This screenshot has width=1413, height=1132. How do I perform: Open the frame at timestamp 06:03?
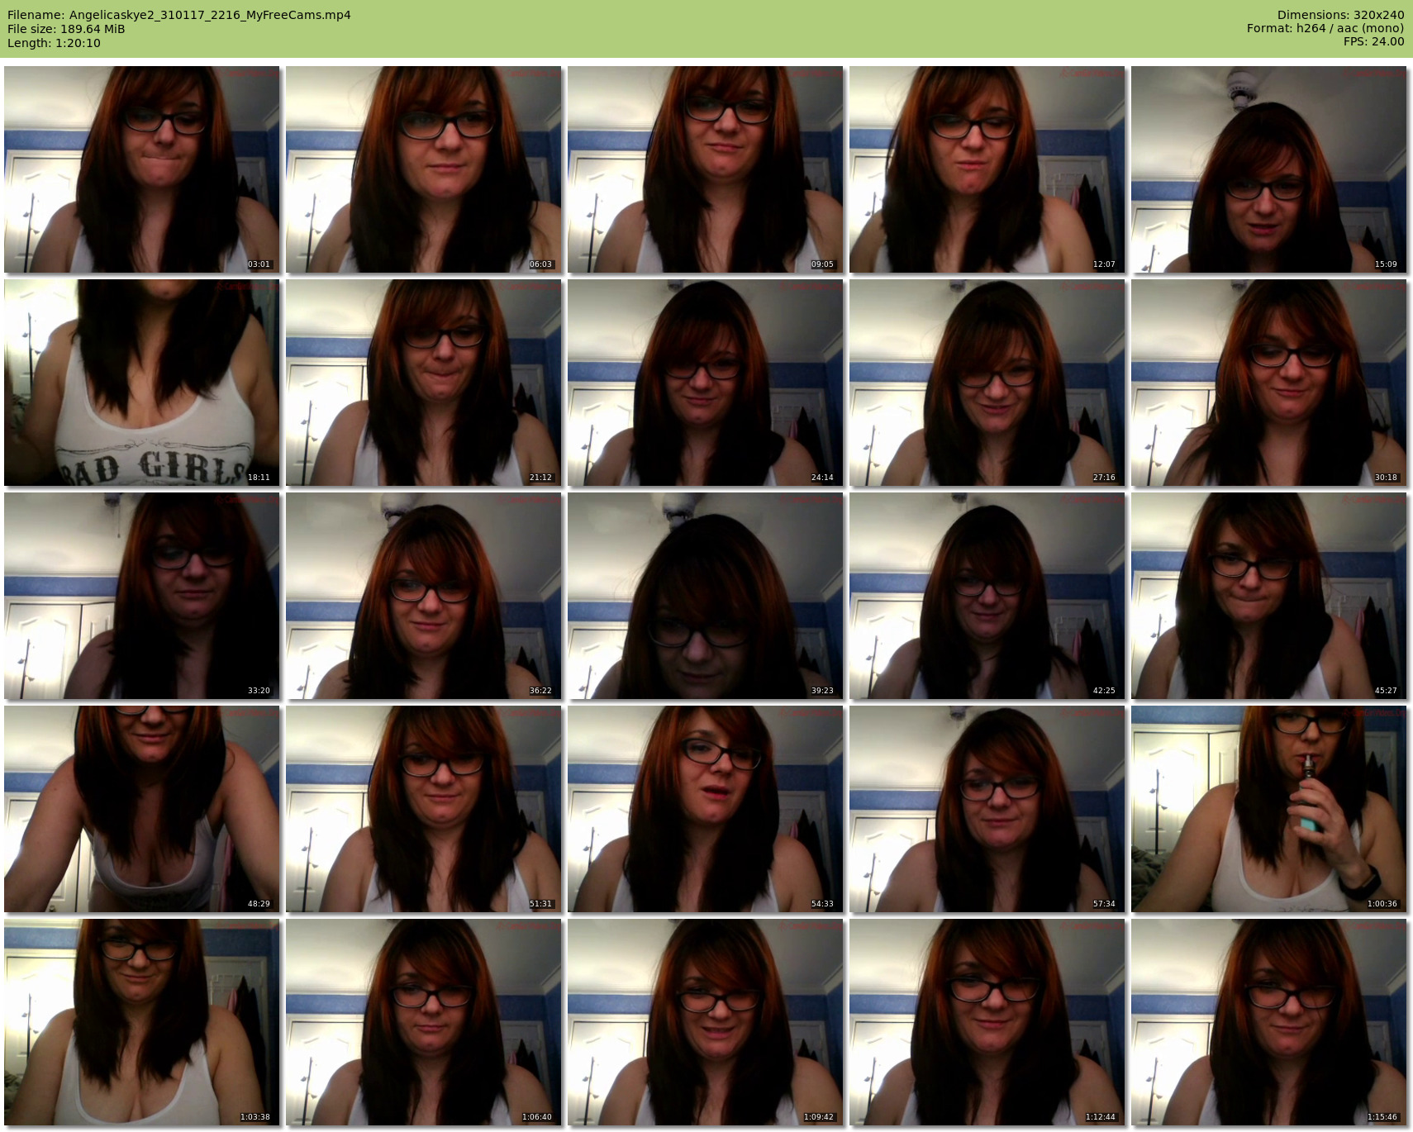tap(424, 169)
